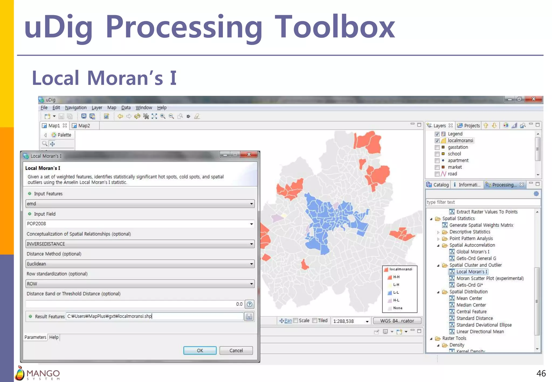Switch to the Map2 tab

tap(84, 126)
